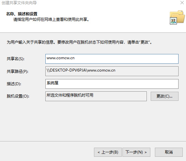Click the 脱机设置(O): label
186x161 pixels.
18,96
